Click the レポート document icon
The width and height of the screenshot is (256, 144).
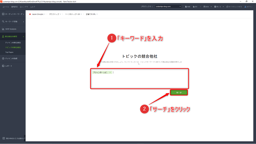[x=3, y=66]
